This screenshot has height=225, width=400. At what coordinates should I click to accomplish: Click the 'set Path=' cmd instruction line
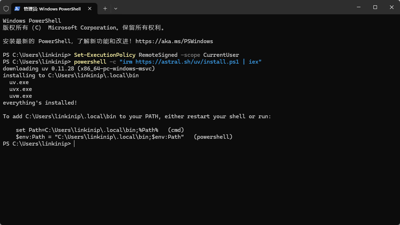(x=100, y=130)
